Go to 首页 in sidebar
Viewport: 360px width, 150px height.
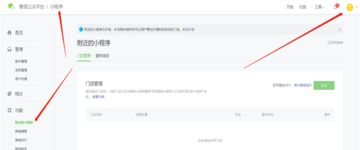pyautogui.click(x=19, y=33)
